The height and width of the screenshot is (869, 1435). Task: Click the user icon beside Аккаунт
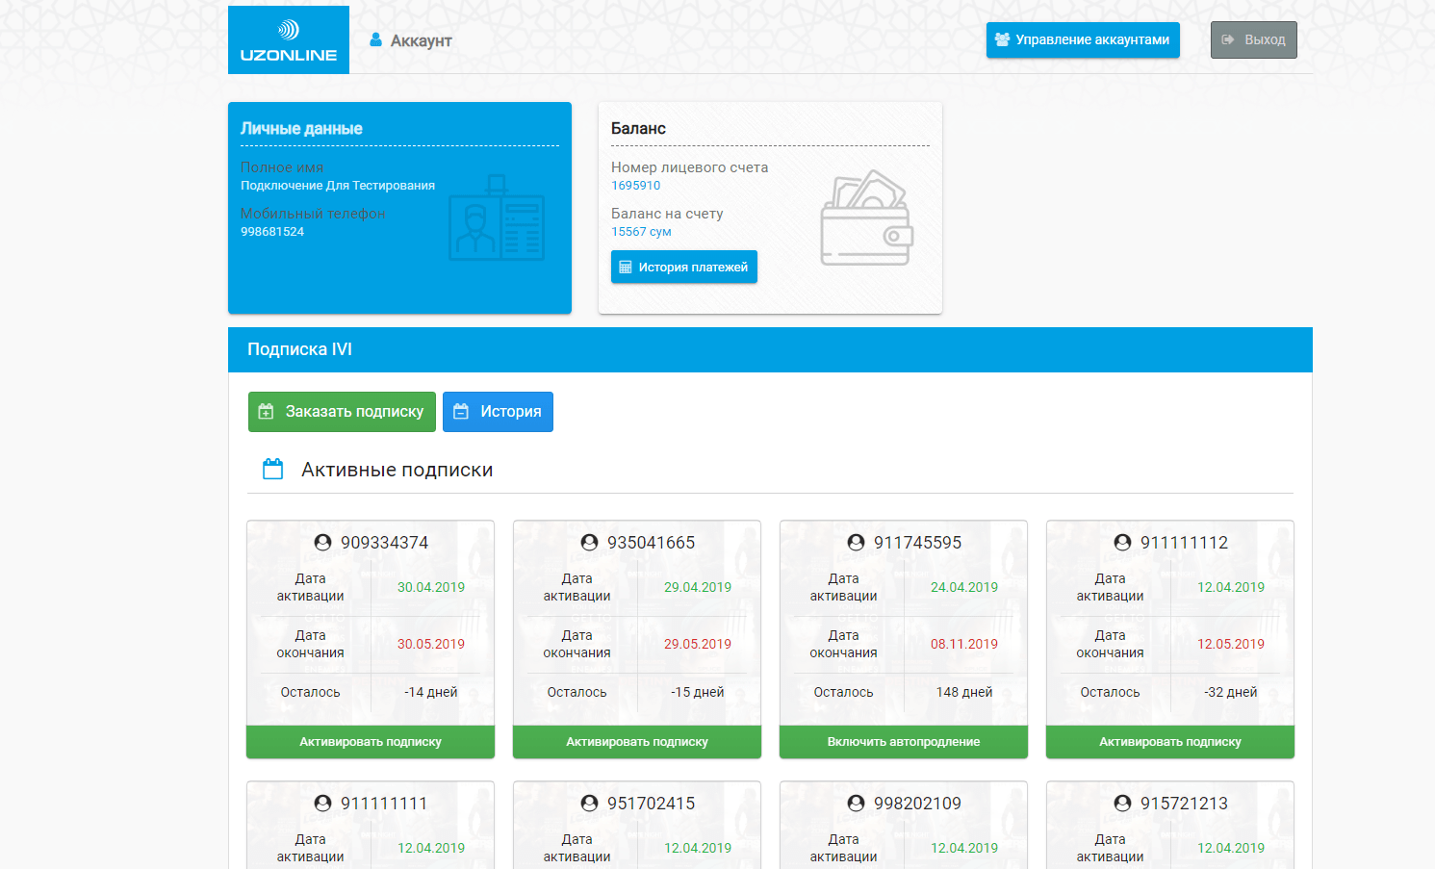click(x=376, y=39)
